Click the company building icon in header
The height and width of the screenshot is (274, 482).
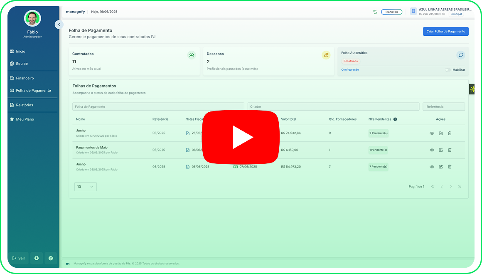click(x=413, y=11)
